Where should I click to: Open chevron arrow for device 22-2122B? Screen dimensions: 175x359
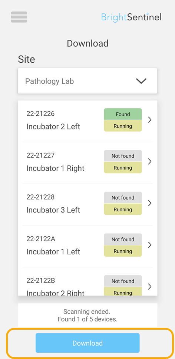(x=150, y=286)
